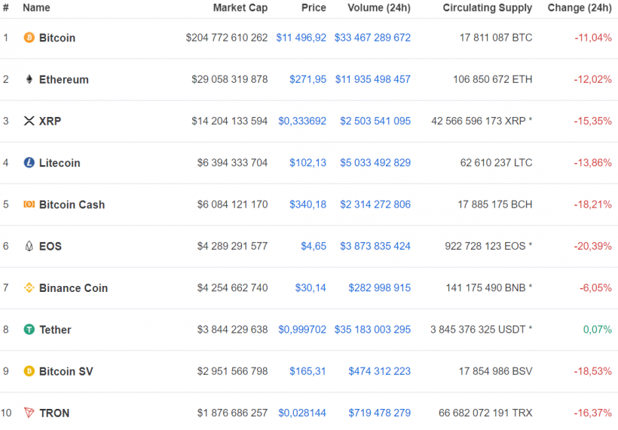Click the EOS logo icon
Image resolution: width=618 pixels, height=430 pixels.
pyautogui.click(x=29, y=246)
